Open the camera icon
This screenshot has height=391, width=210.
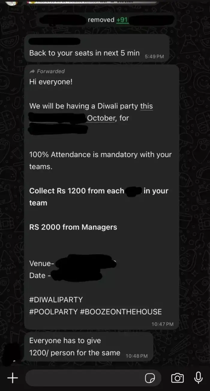(177, 378)
